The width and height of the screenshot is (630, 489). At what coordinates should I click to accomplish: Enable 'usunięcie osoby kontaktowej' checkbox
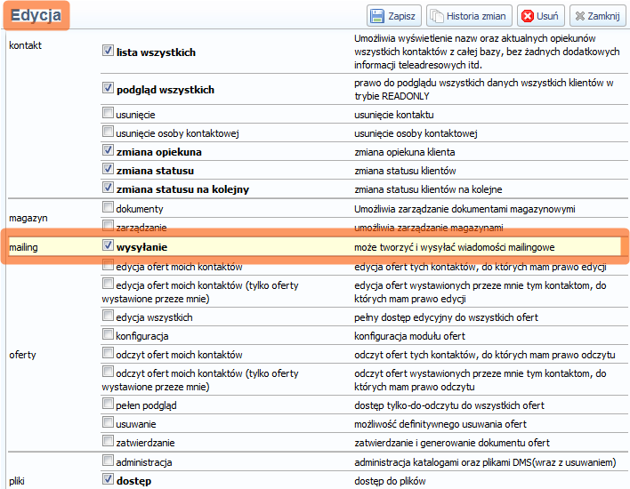coord(109,132)
